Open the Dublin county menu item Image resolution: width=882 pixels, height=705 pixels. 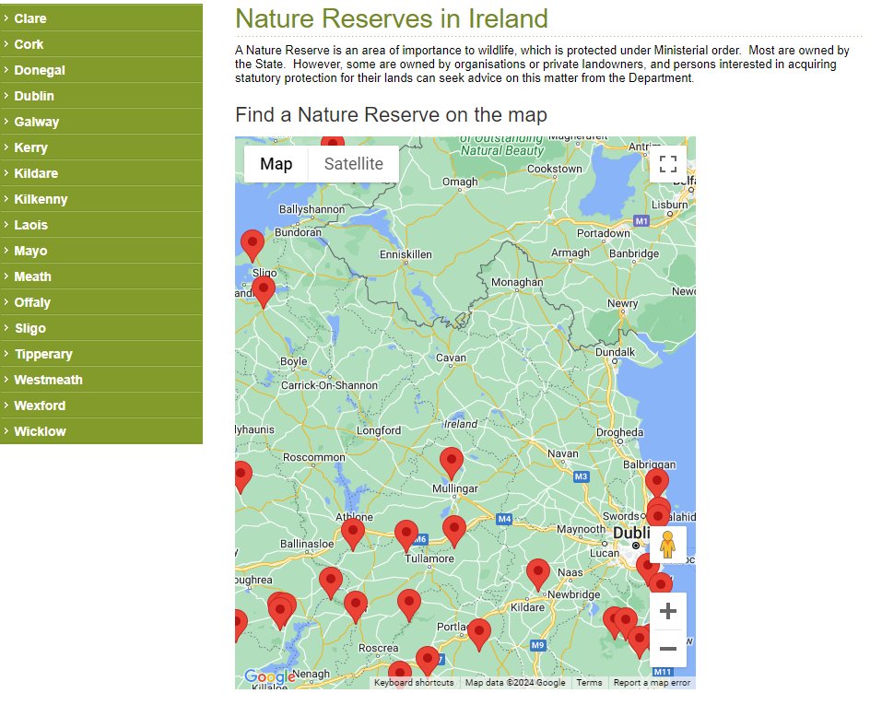point(101,96)
